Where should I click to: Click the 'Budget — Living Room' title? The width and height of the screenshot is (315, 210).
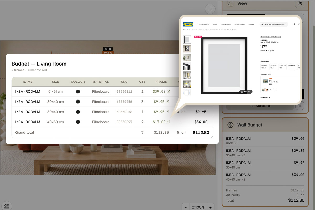(x=39, y=64)
